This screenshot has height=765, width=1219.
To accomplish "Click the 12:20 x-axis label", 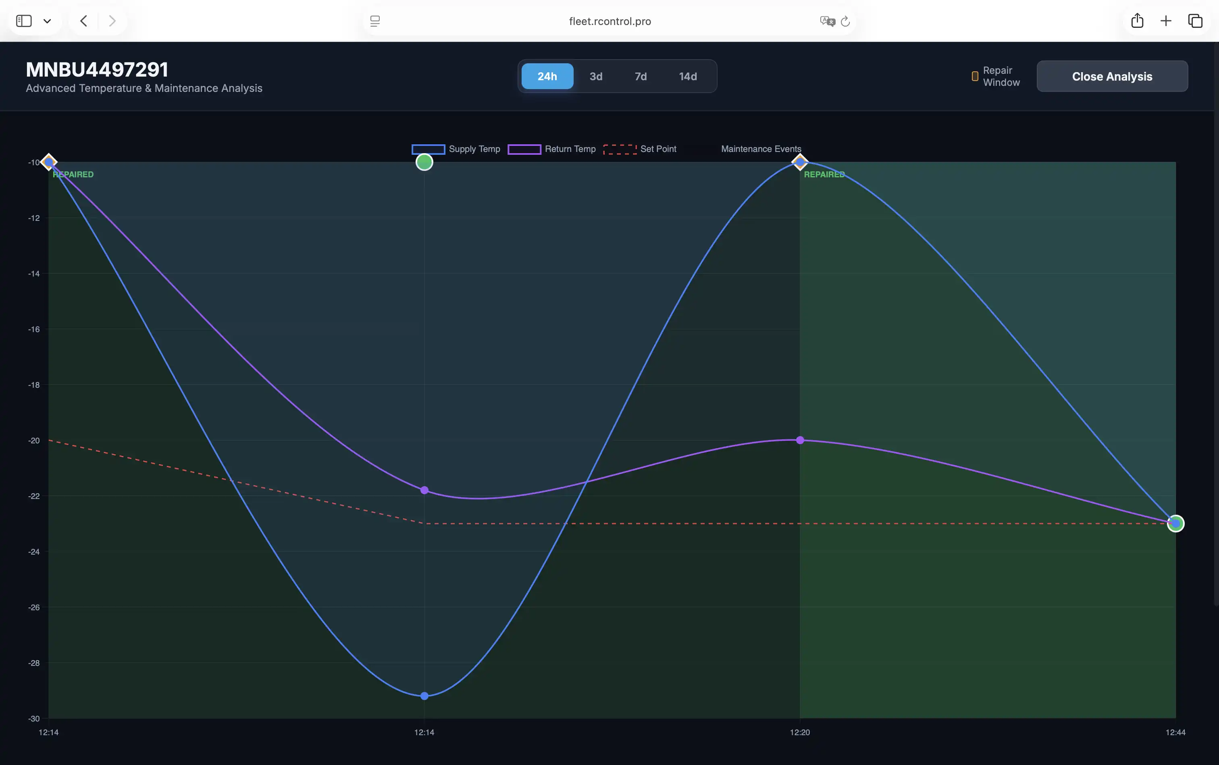I will [799, 732].
